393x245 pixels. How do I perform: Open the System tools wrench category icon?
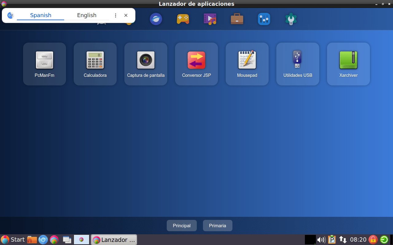pos(290,19)
